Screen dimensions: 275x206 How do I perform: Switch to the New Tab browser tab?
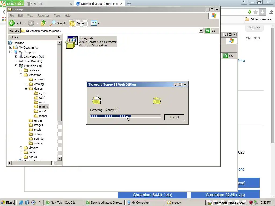click(x=49, y=3)
